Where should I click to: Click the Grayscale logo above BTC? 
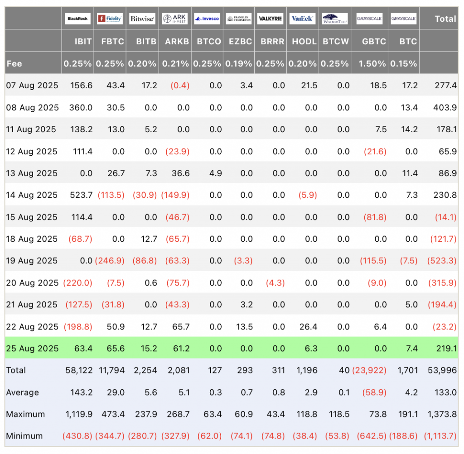[404, 19]
